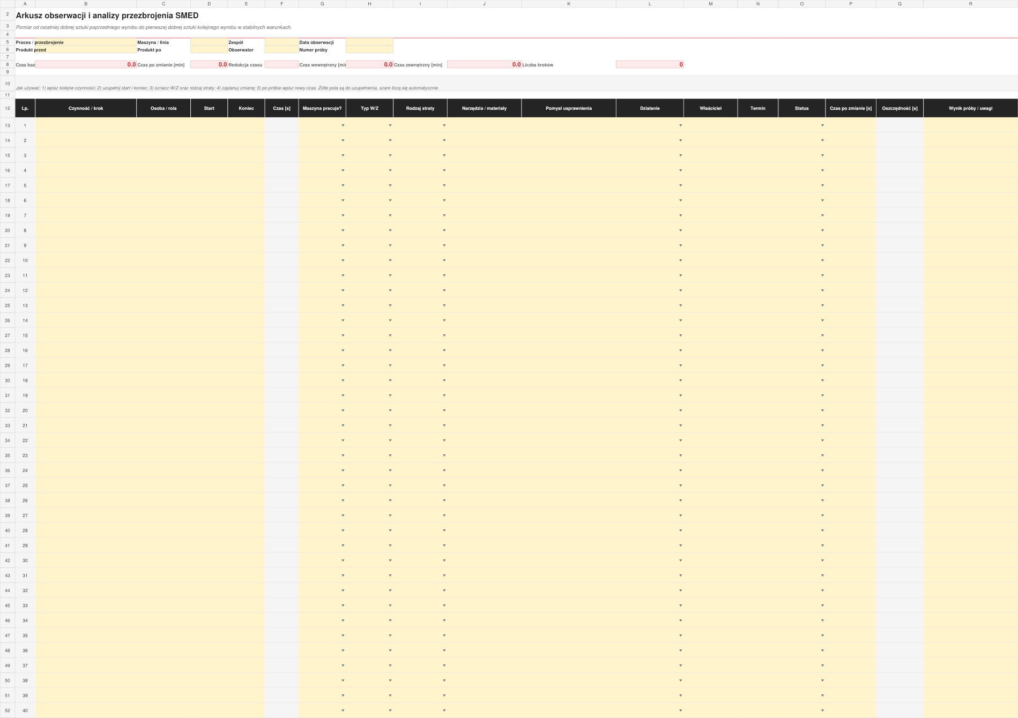The image size is (1018, 718).
Task: Click the Zespół input field
Action: (x=281, y=42)
